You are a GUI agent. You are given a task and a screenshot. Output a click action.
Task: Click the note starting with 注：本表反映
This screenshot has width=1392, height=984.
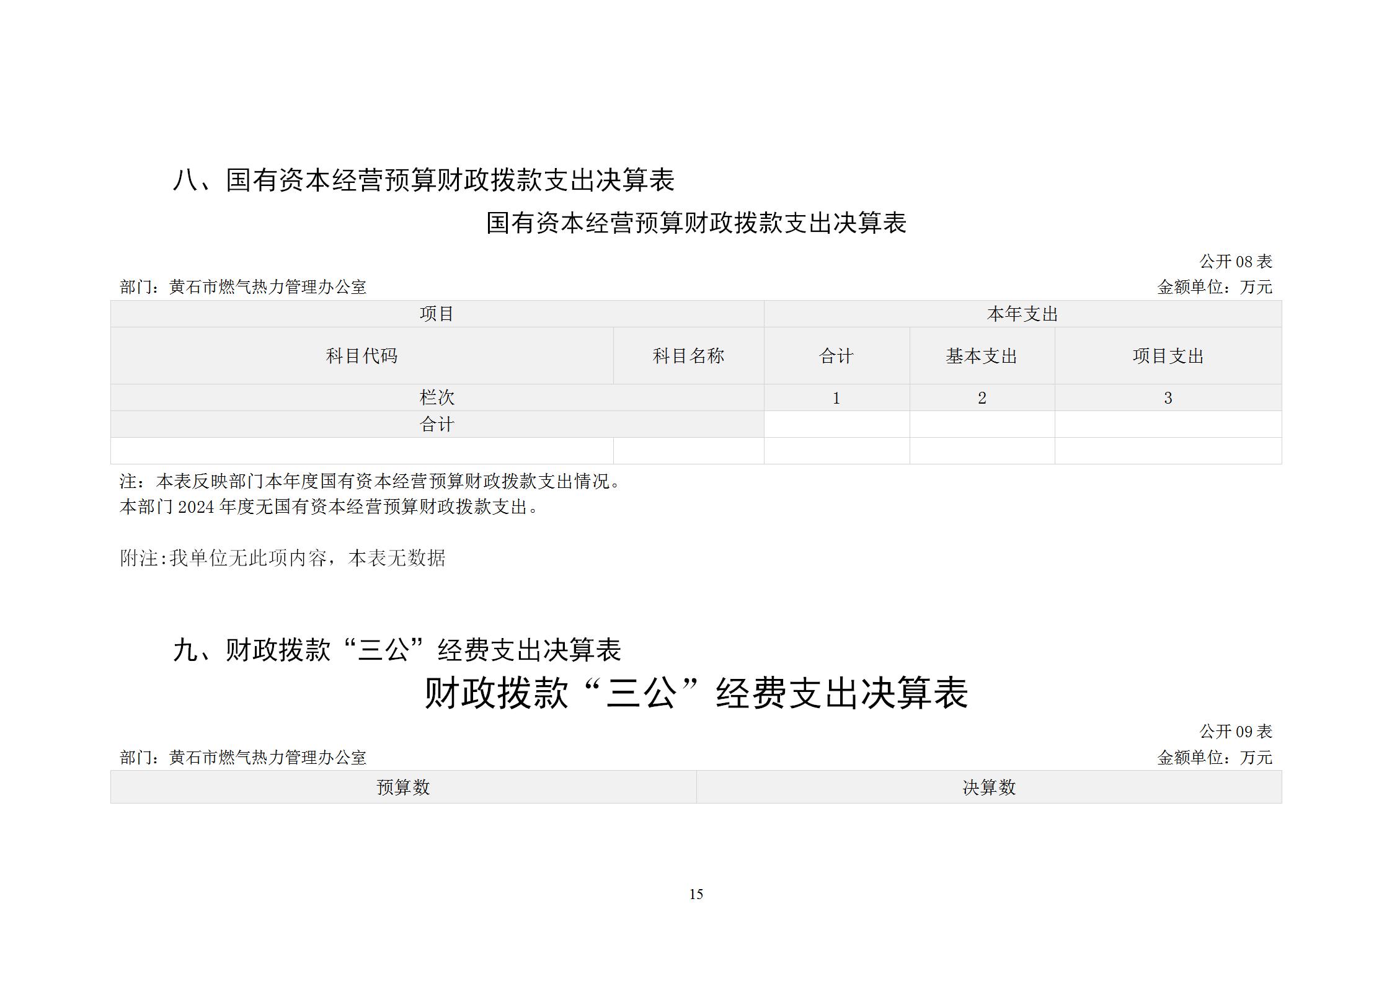pyautogui.click(x=370, y=481)
